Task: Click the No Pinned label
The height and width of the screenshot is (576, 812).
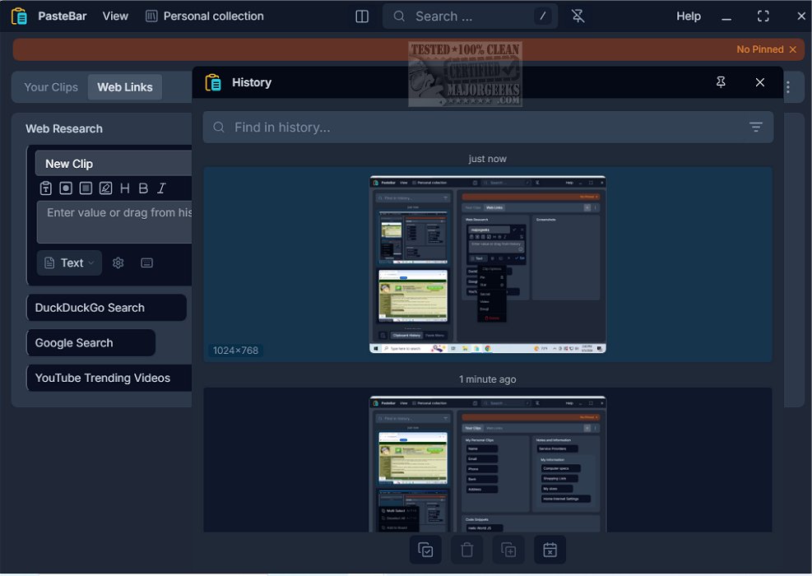Action: click(x=759, y=49)
